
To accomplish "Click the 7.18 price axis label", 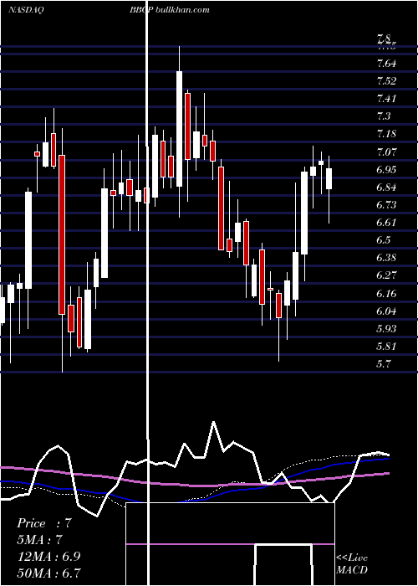I will [386, 134].
